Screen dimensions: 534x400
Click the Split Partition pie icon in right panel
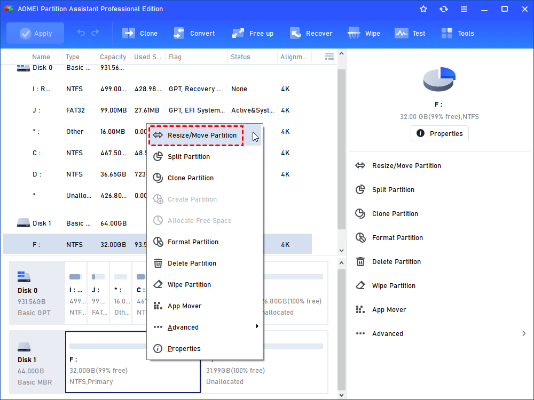360,189
